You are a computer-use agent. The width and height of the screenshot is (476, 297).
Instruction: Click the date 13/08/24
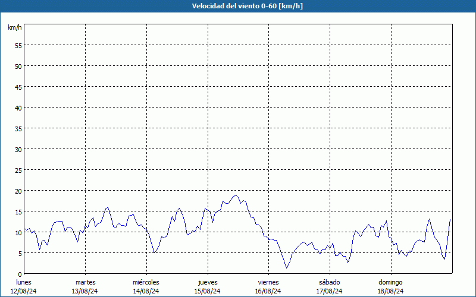84,291
